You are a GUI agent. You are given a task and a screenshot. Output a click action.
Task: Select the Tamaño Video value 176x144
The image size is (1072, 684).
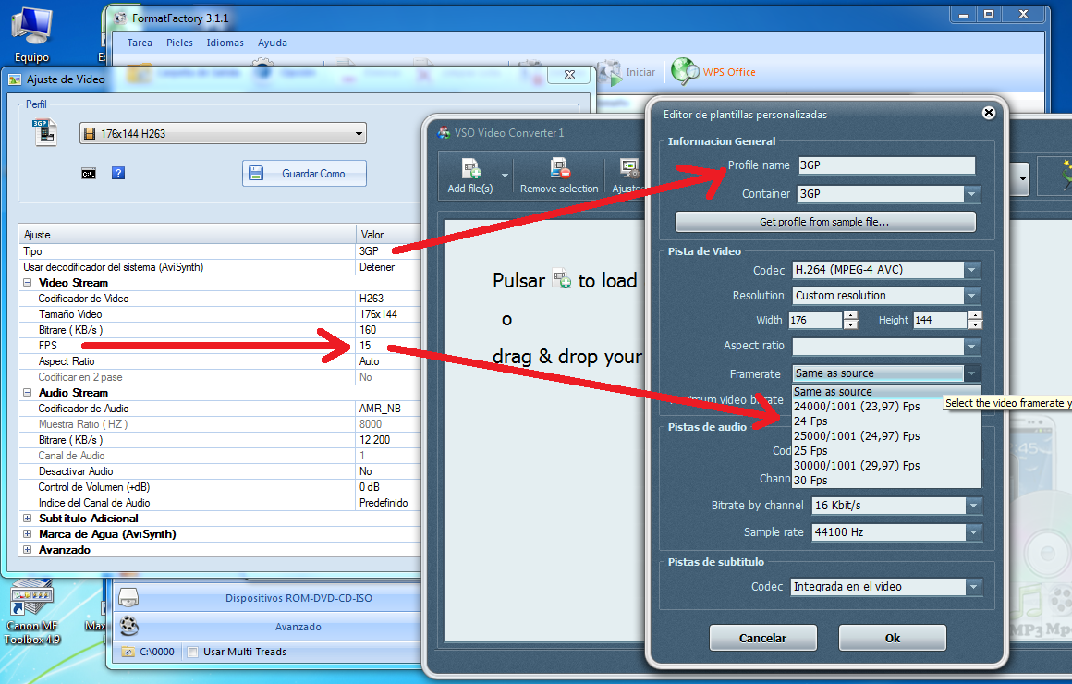(x=388, y=314)
